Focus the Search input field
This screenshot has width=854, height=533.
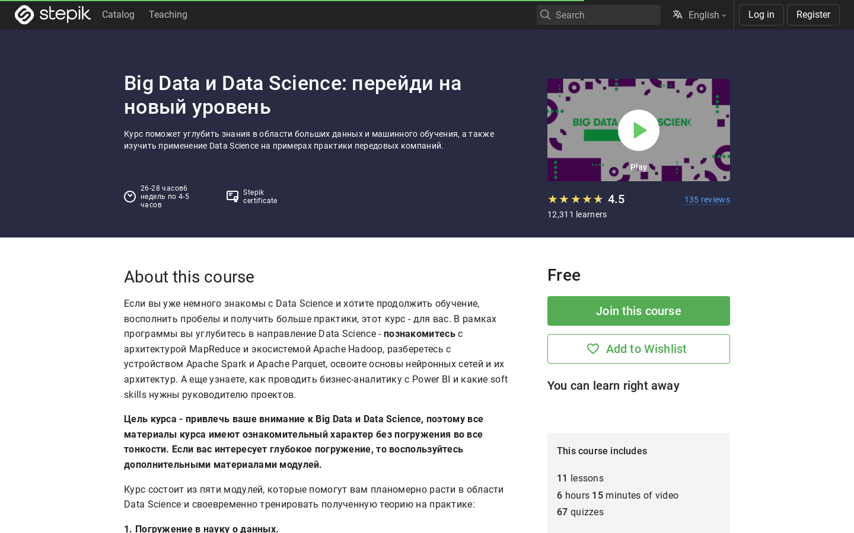(598, 15)
